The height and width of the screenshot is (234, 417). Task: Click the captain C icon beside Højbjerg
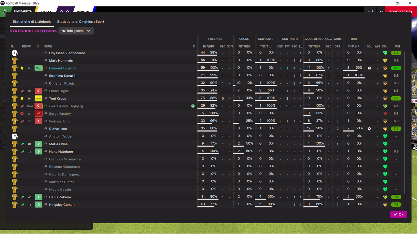tap(193, 106)
